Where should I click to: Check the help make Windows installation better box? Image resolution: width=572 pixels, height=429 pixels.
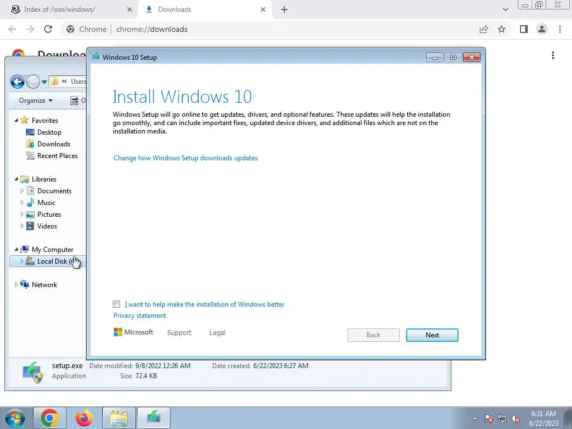point(116,304)
